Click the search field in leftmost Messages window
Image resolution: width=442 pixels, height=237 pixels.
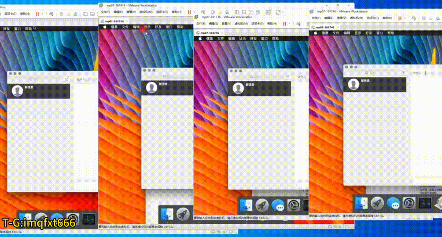tap(35, 79)
